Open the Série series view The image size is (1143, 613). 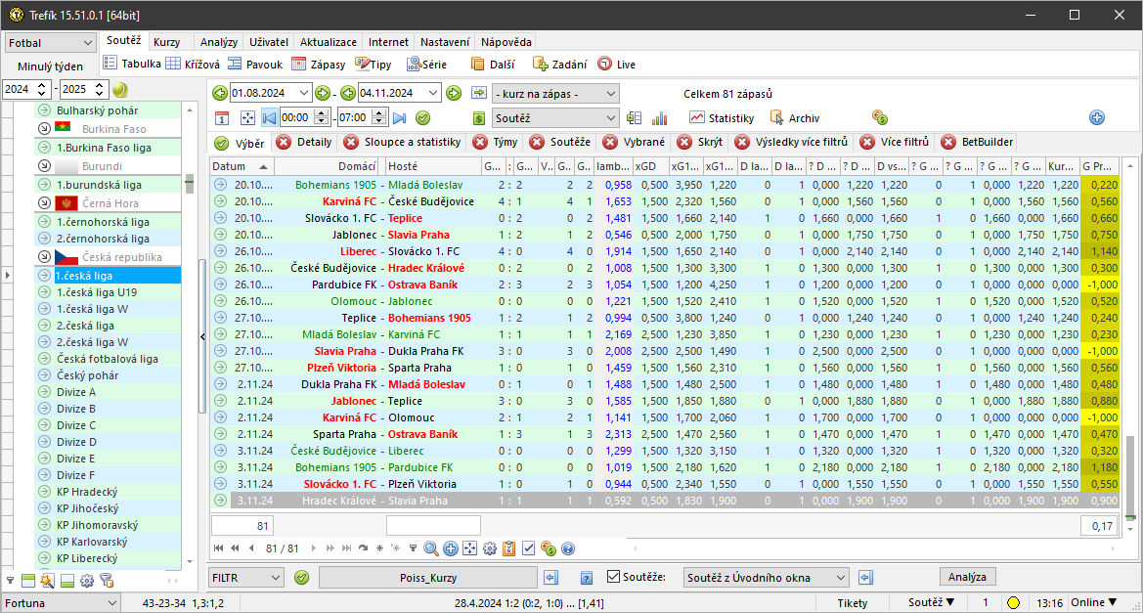(426, 65)
